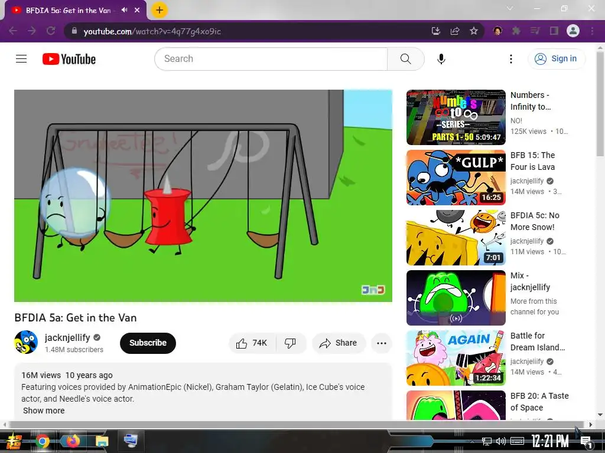605x453 pixels.
Task: Open BFB 20 A Taste of Space title
Action: [539, 402]
